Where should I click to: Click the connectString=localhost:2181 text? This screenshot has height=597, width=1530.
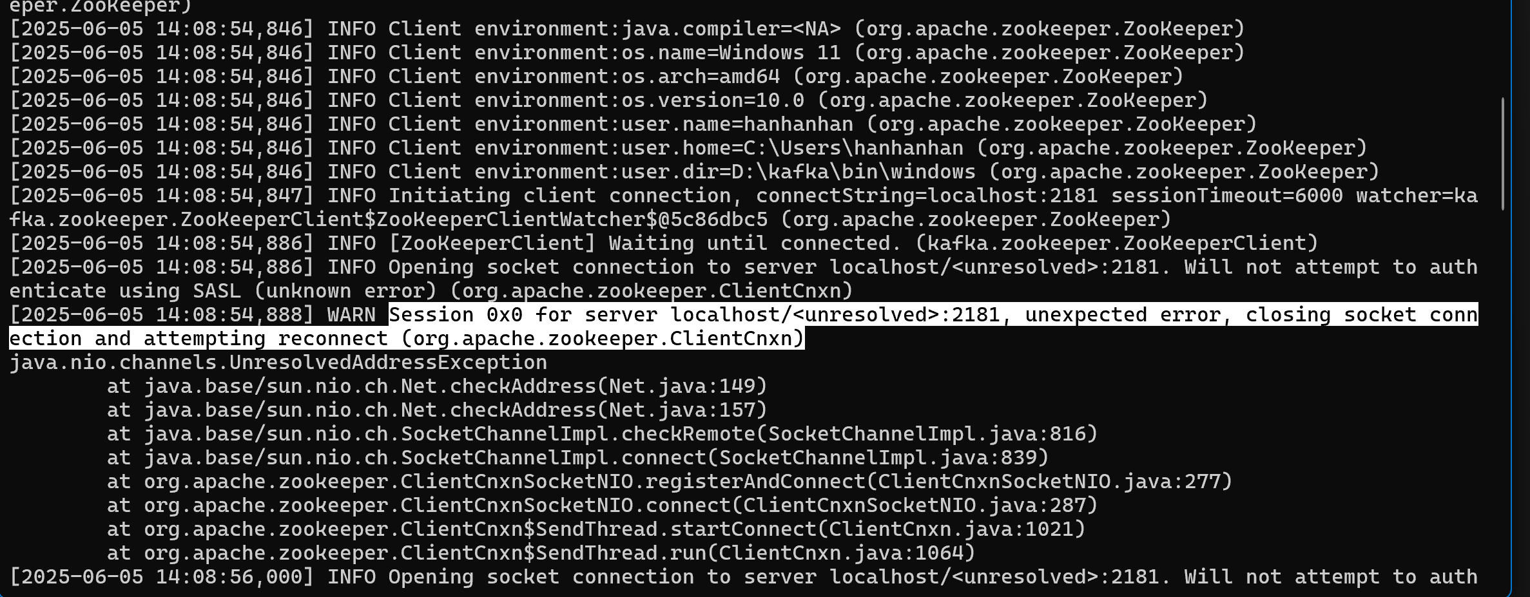(x=926, y=196)
